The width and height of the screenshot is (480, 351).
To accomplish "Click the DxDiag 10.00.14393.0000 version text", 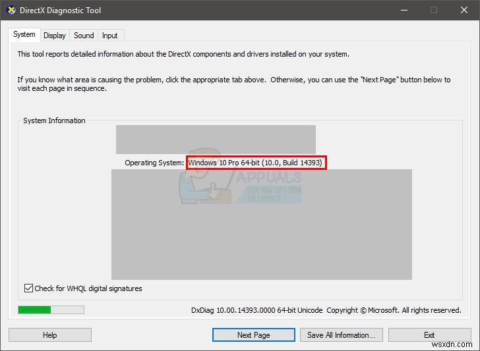I will [257, 310].
